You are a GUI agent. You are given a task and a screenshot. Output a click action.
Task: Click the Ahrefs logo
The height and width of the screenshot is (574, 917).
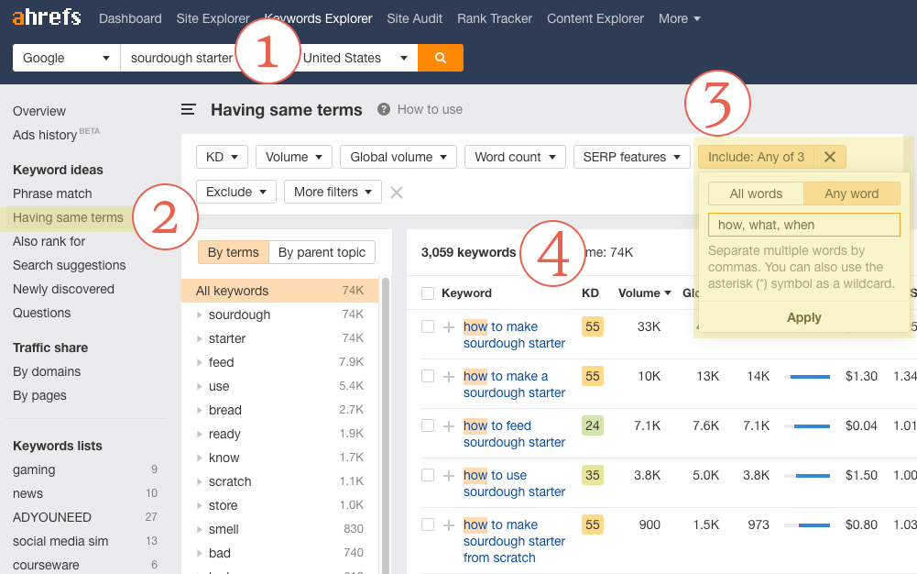47,18
